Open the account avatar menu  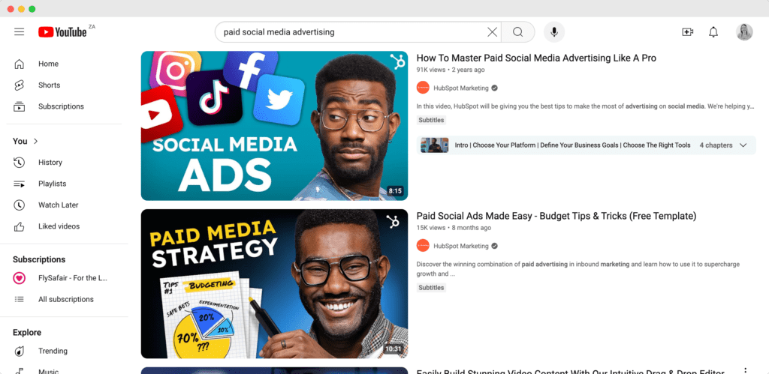(x=744, y=32)
